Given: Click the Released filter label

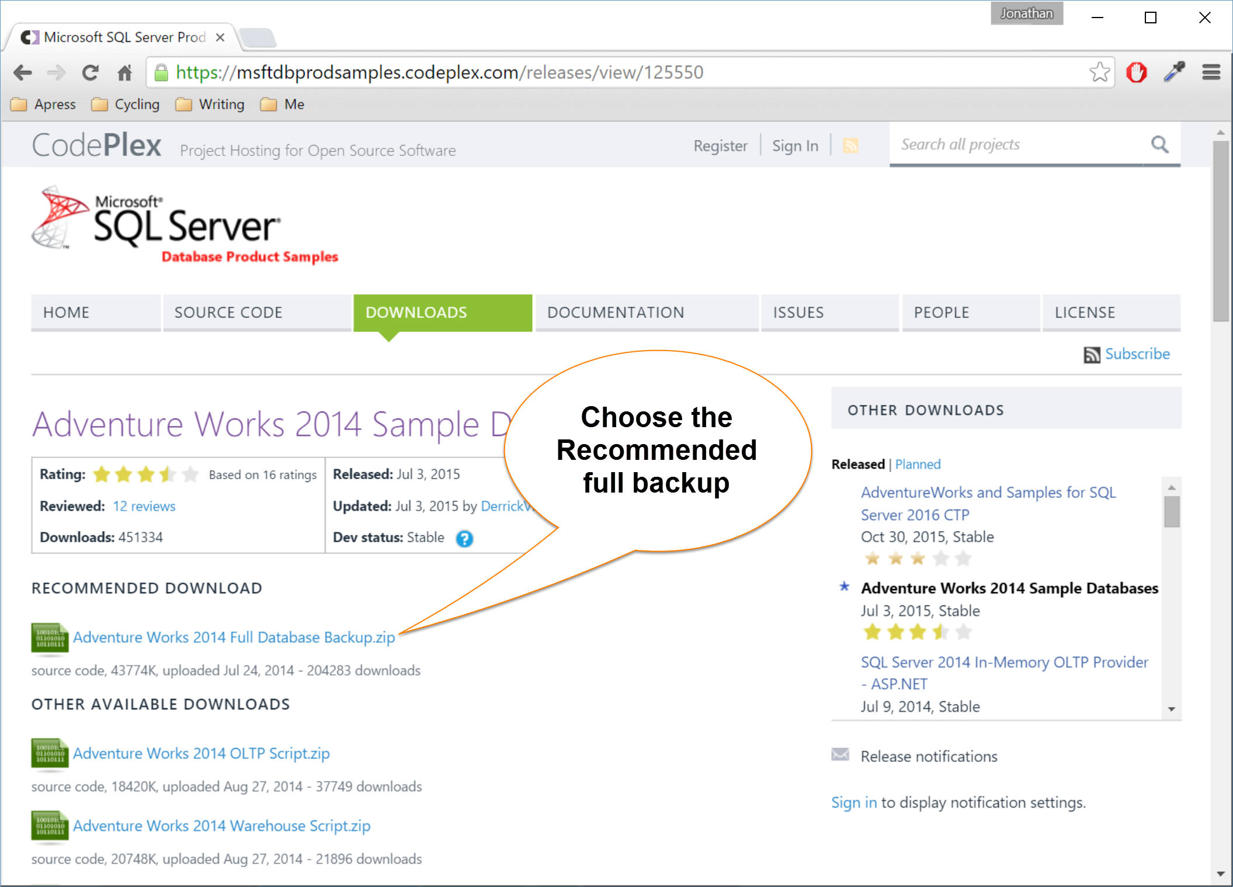Looking at the screenshot, I should click(x=858, y=465).
